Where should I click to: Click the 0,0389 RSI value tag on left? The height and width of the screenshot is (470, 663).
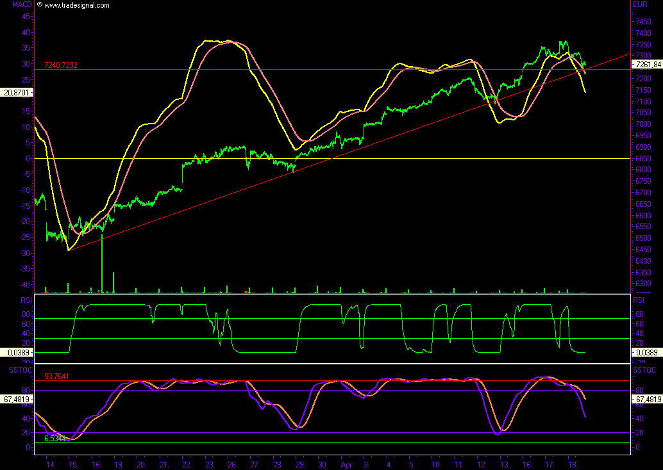(x=17, y=352)
